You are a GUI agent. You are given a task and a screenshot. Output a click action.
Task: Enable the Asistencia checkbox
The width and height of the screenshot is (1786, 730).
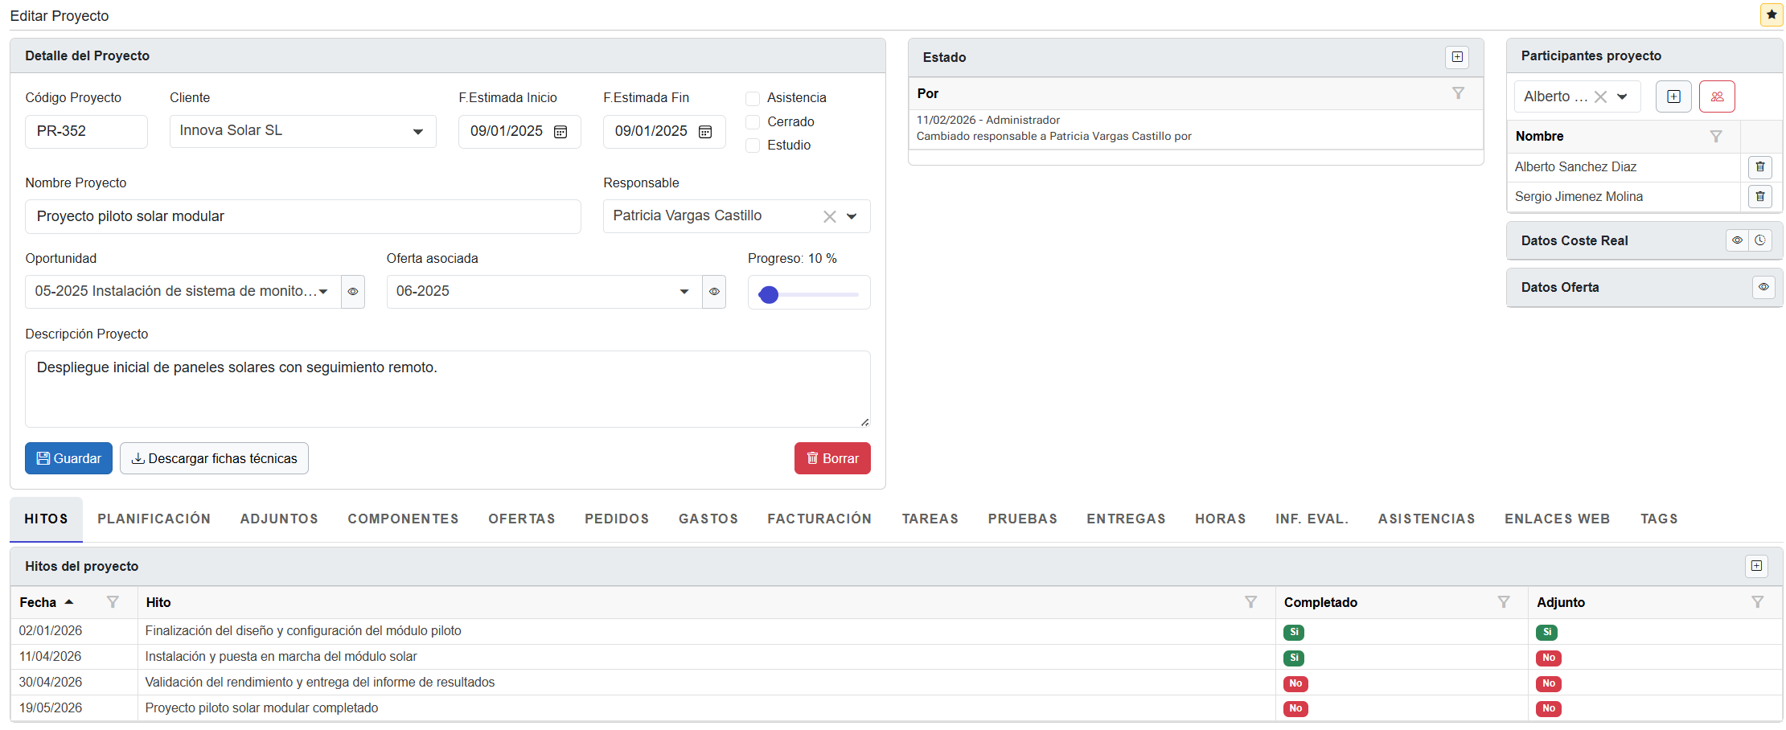point(753,98)
